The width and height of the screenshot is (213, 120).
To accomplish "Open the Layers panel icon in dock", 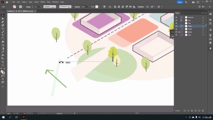I will tap(210, 49).
